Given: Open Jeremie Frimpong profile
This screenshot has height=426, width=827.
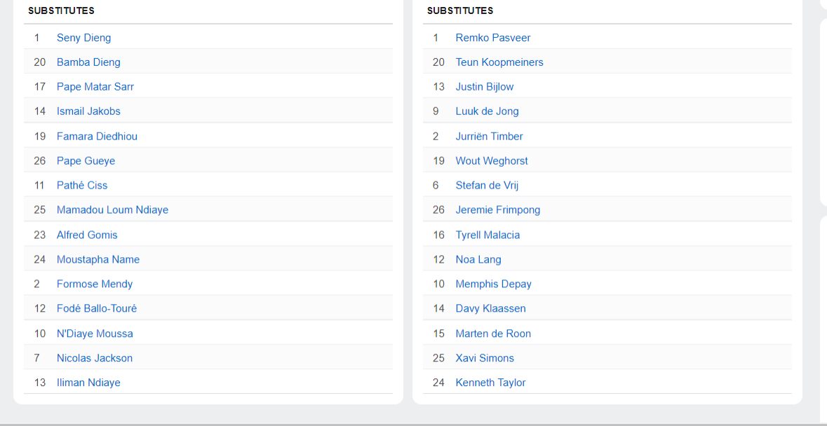Looking at the screenshot, I should [498, 210].
